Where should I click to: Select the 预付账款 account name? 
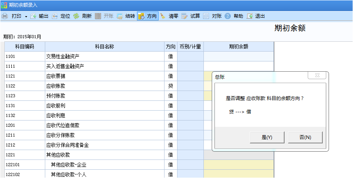[x=55, y=96]
